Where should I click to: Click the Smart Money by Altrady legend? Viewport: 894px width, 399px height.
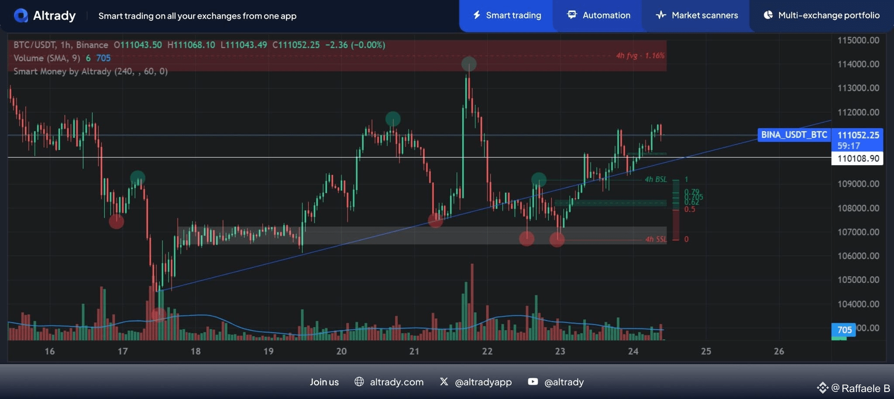90,71
